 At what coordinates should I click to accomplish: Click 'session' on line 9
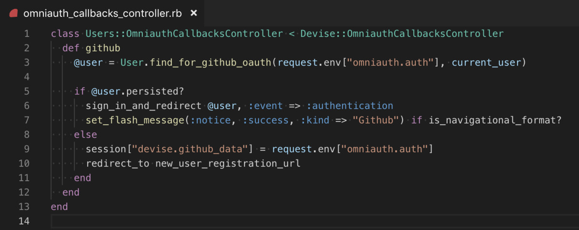(106, 149)
